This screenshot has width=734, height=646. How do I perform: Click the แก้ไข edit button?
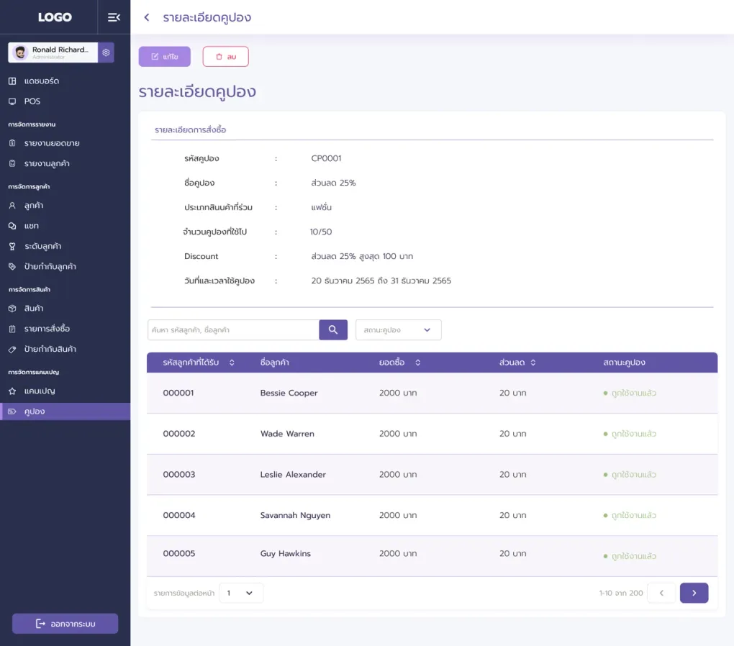click(x=164, y=57)
